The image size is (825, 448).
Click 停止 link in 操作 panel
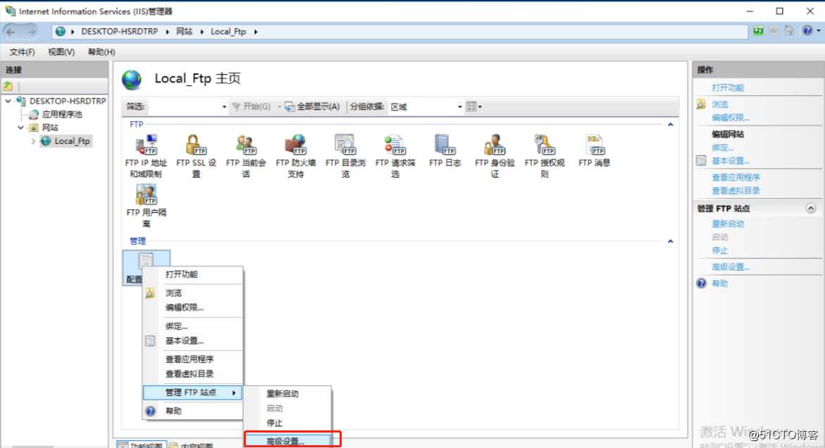point(720,251)
